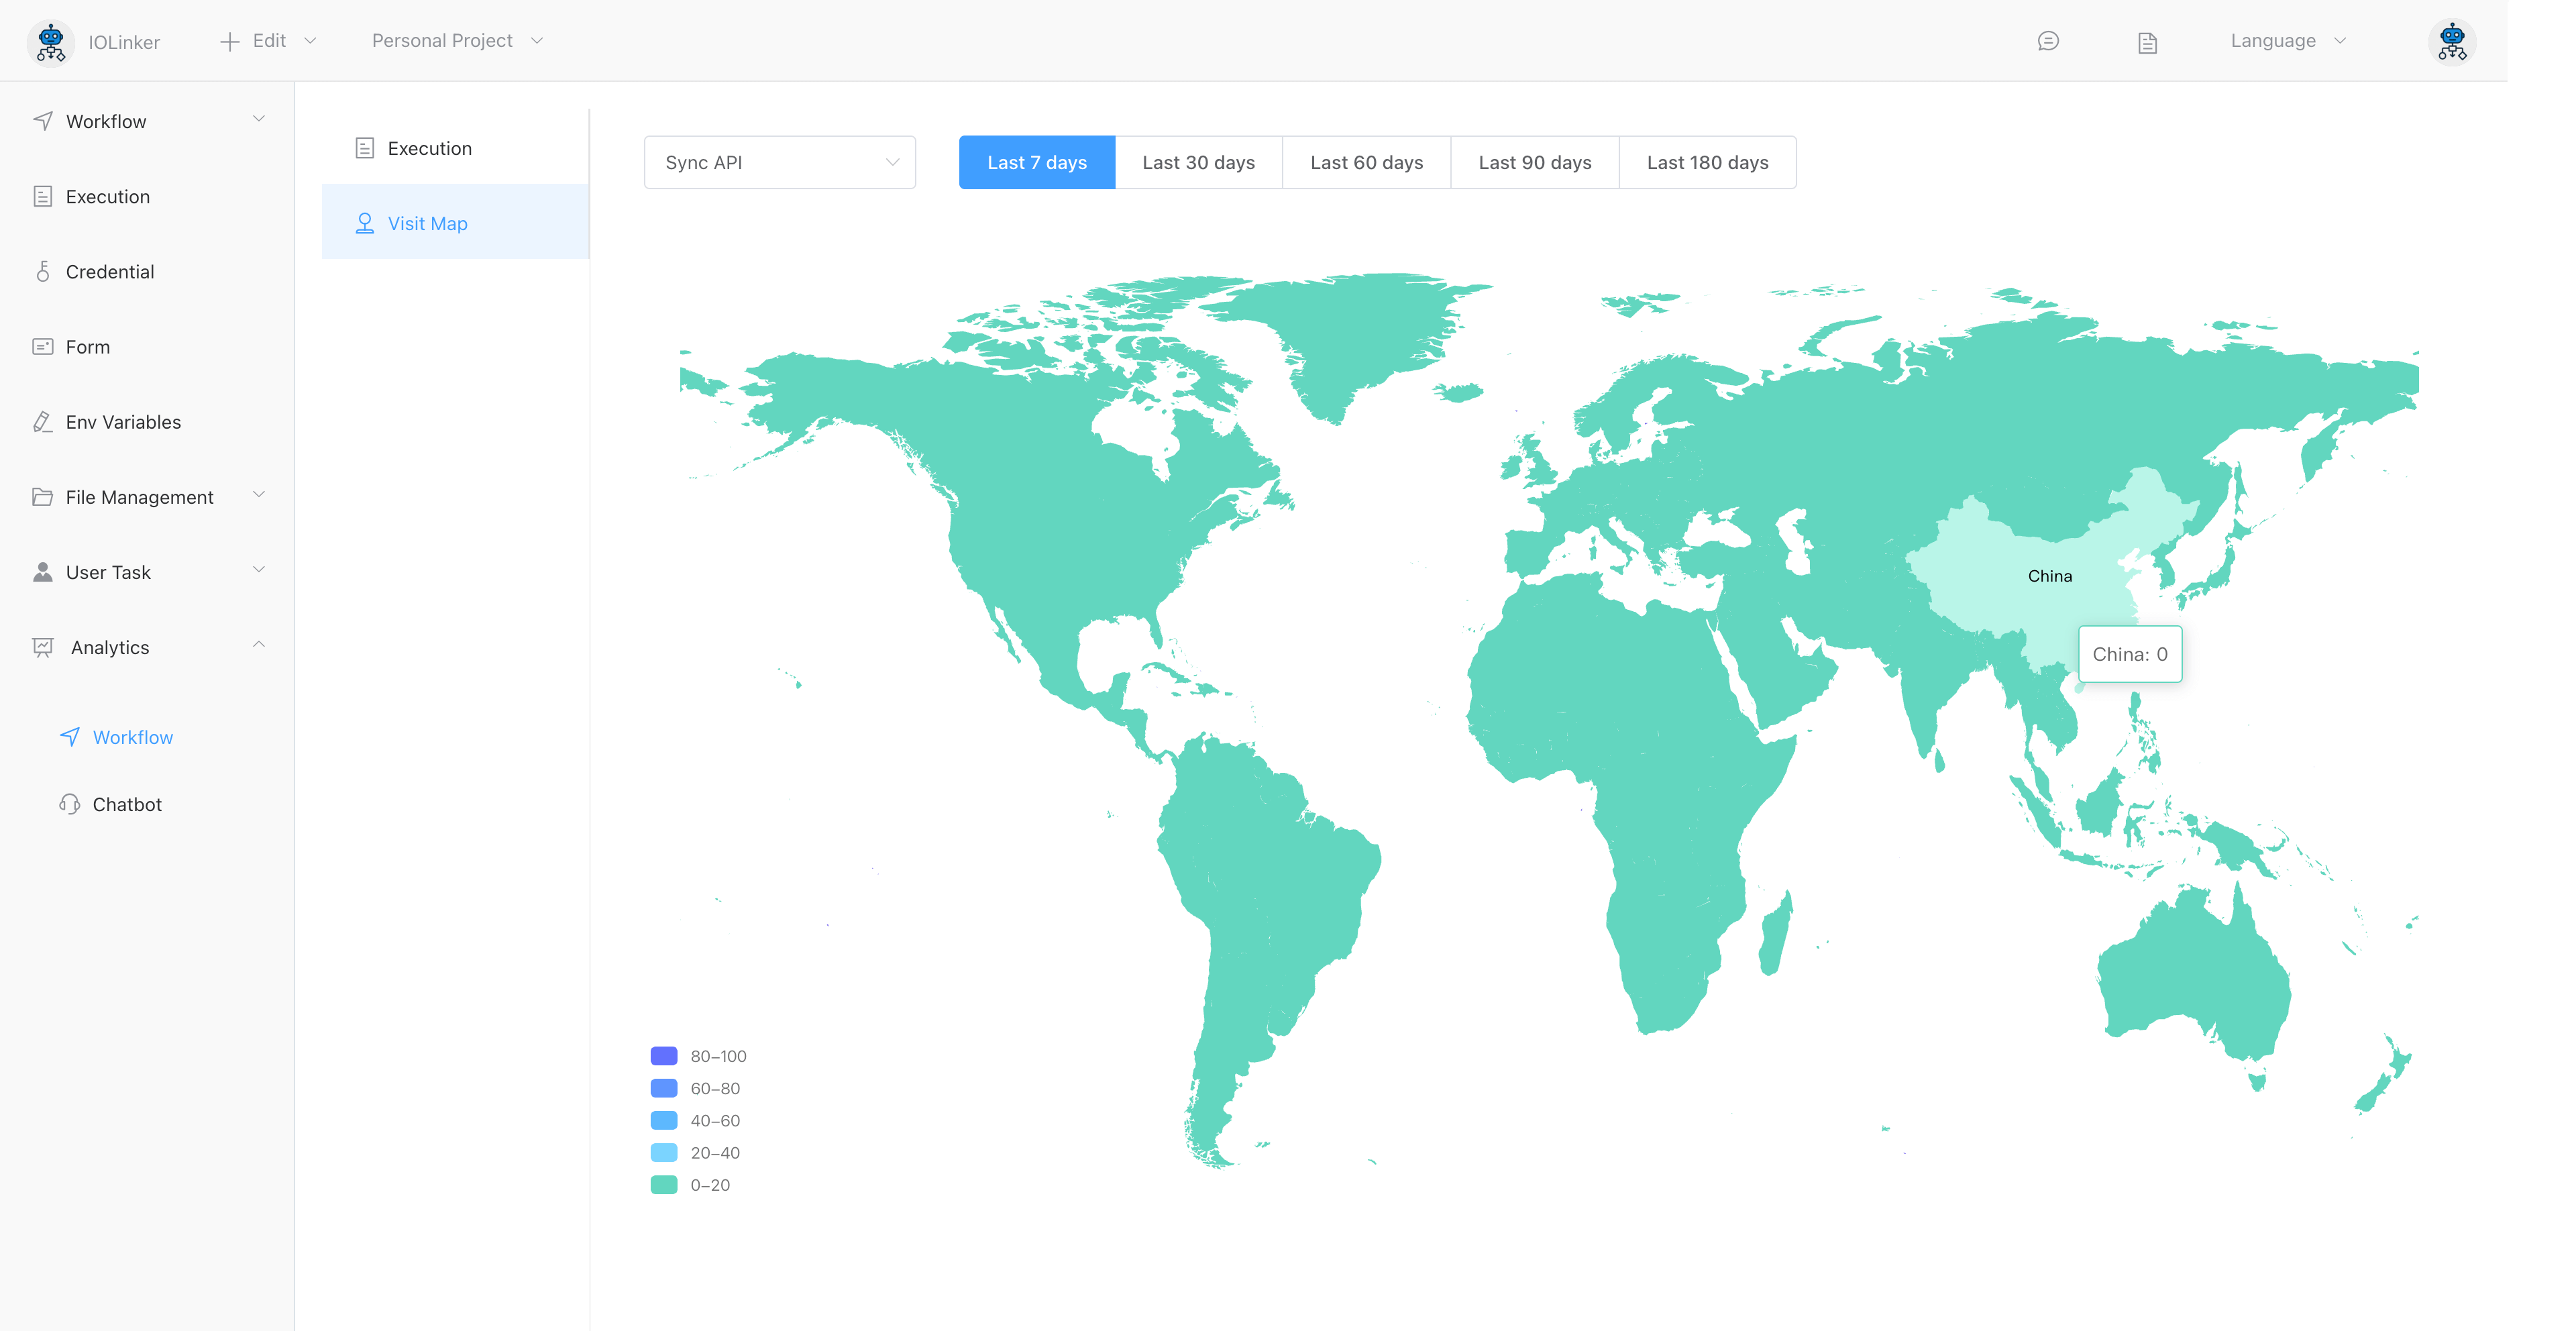
Task: Open the Sync API dropdown
Action: click(x=780, y=162)
